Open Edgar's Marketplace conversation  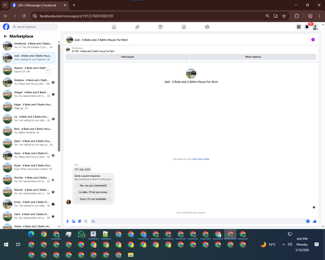pos(29,107)
